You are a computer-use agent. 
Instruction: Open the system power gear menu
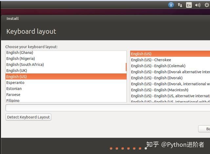[x=207, y=5]
